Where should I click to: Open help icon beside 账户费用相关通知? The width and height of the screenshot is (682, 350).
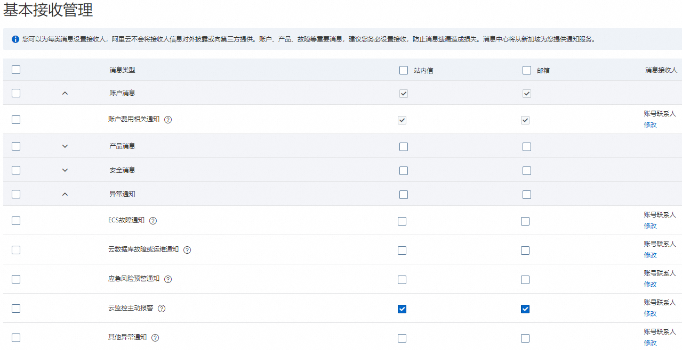pyautogui.click(x=168, y=120)
